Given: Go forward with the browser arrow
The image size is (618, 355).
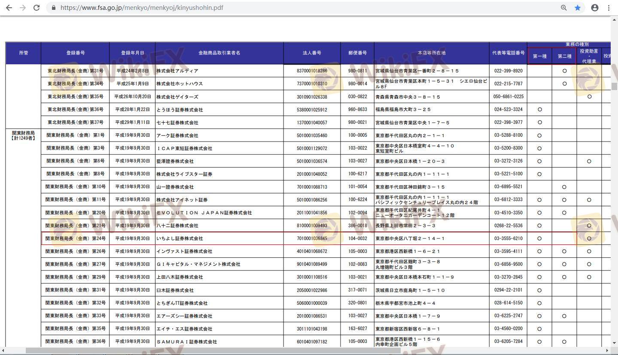Looking at the screenshot, I should point(22,8).
